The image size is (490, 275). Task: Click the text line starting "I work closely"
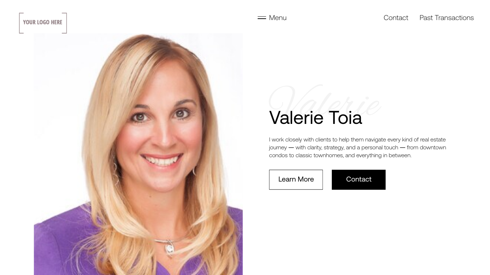pyautogui.click(x=357, y=140)
